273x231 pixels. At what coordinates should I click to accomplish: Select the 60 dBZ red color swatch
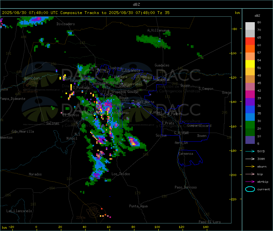point(250,41)
